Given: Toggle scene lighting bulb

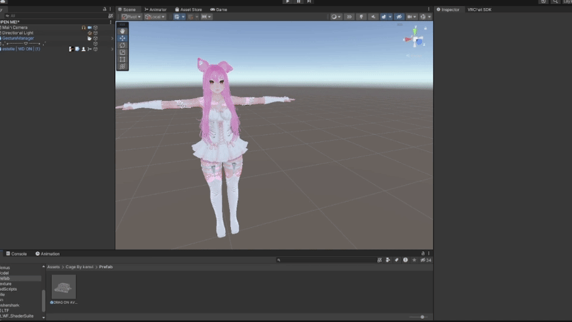Looking at the screenshot, I should tap(361, 17).
